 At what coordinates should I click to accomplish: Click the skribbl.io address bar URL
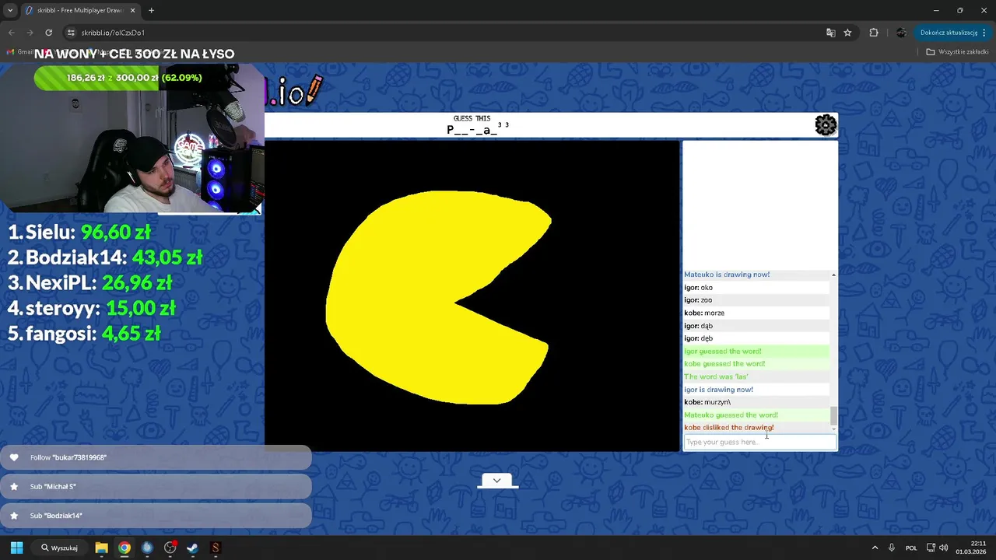[x=113, y=33]
